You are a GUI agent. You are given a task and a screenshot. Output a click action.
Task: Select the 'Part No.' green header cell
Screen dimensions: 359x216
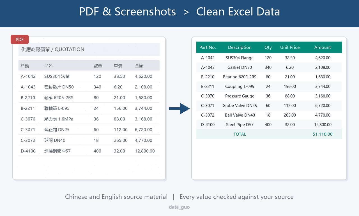(208, 47)
